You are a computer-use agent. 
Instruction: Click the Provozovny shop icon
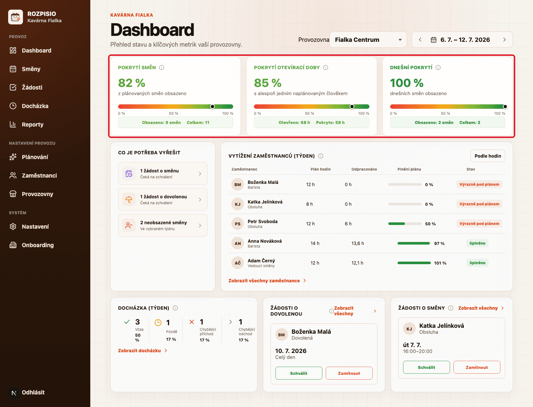[13, 194]
